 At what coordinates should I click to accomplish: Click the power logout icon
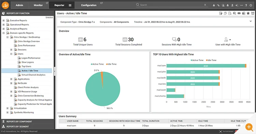251,5
